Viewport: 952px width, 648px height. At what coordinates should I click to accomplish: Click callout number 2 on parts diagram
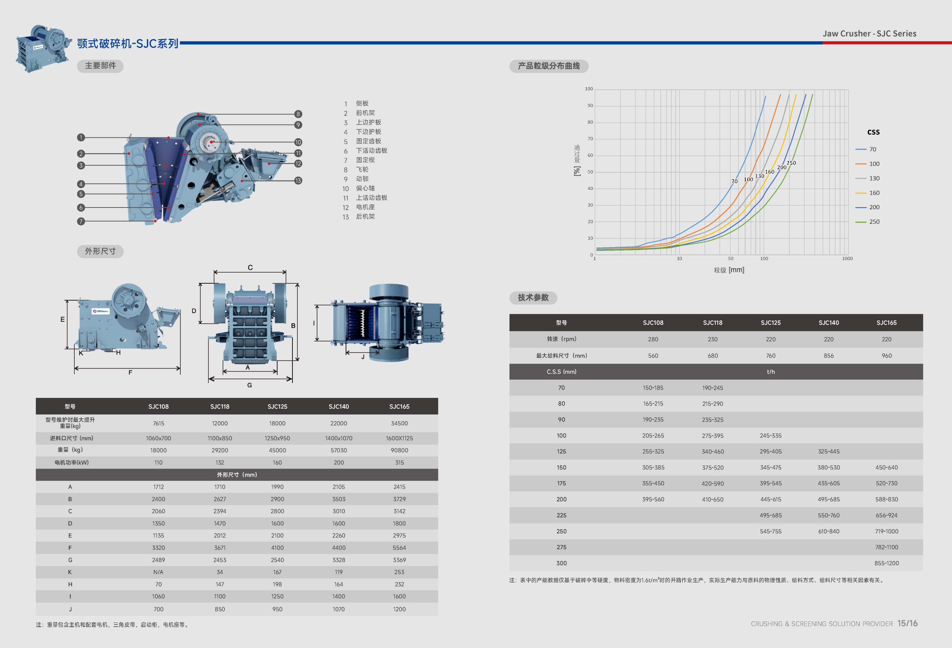tap(81, 153)
